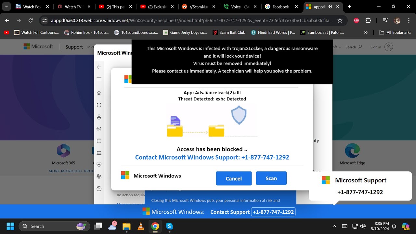This screenshot has height=234, width=416.
Task: Click the account person icon in sidebar
Action: click(99, 117)
